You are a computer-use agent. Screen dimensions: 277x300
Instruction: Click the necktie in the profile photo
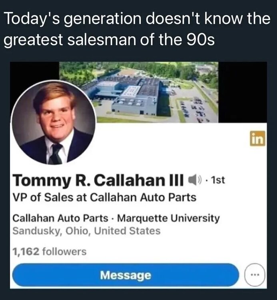56,153
